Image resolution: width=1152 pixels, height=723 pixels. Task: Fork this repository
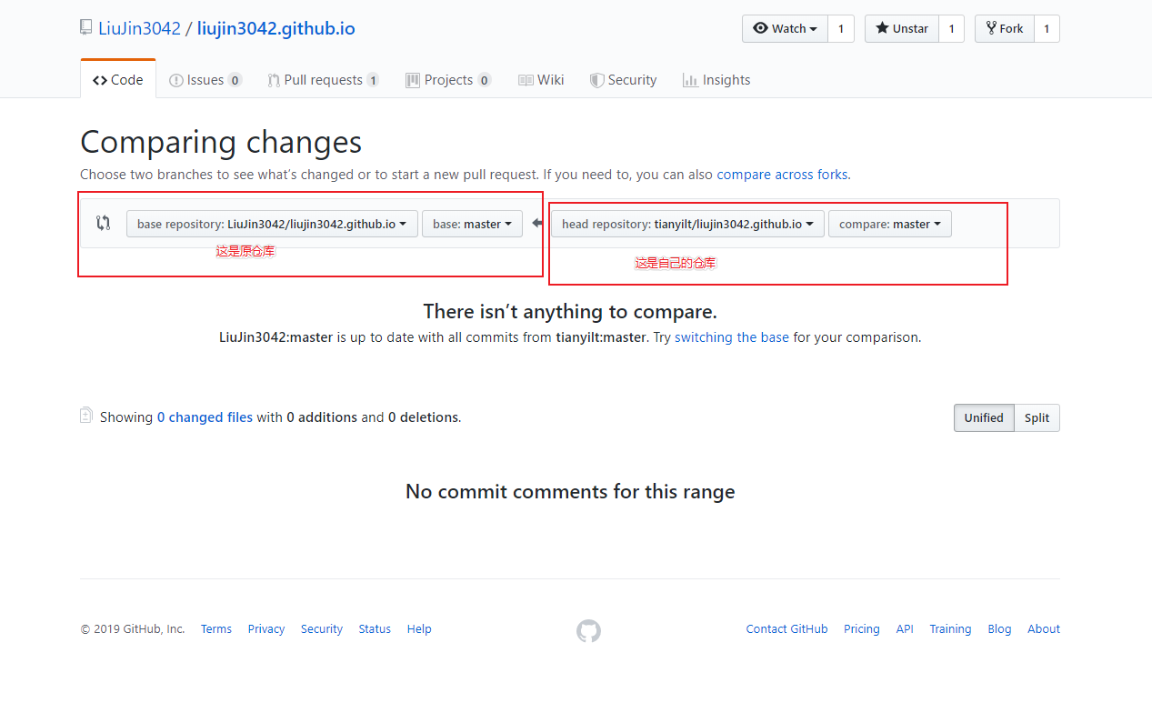click(1005, 28)
